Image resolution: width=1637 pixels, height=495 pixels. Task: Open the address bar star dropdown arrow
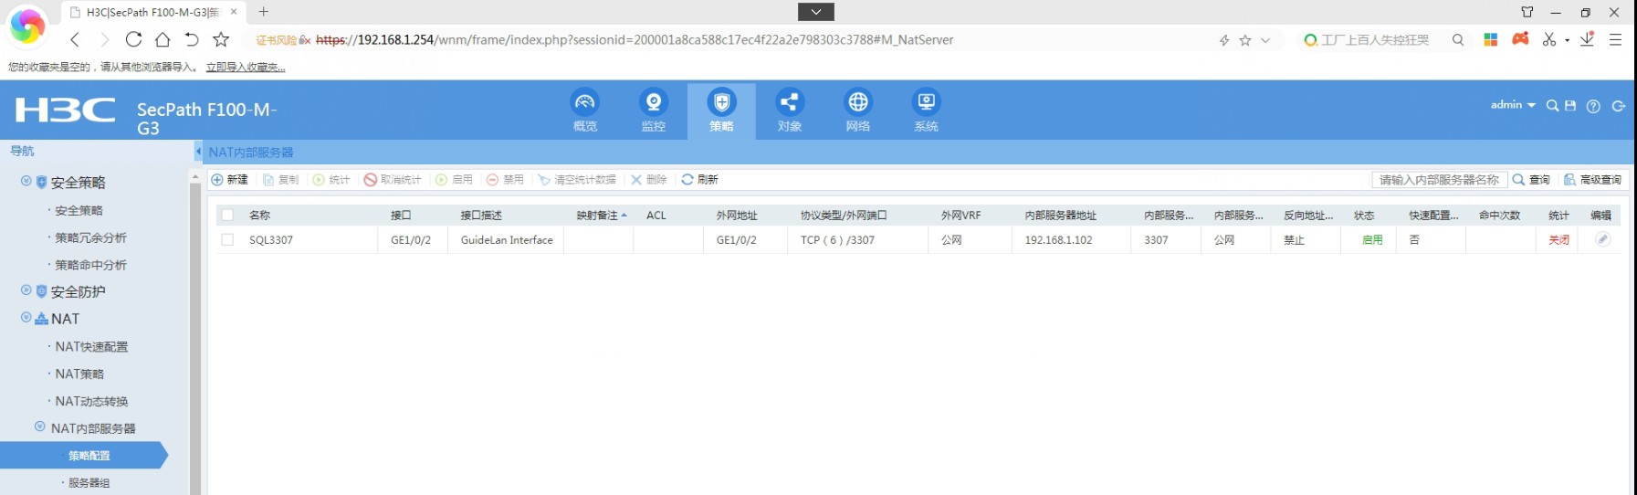tap(1265, 40)
